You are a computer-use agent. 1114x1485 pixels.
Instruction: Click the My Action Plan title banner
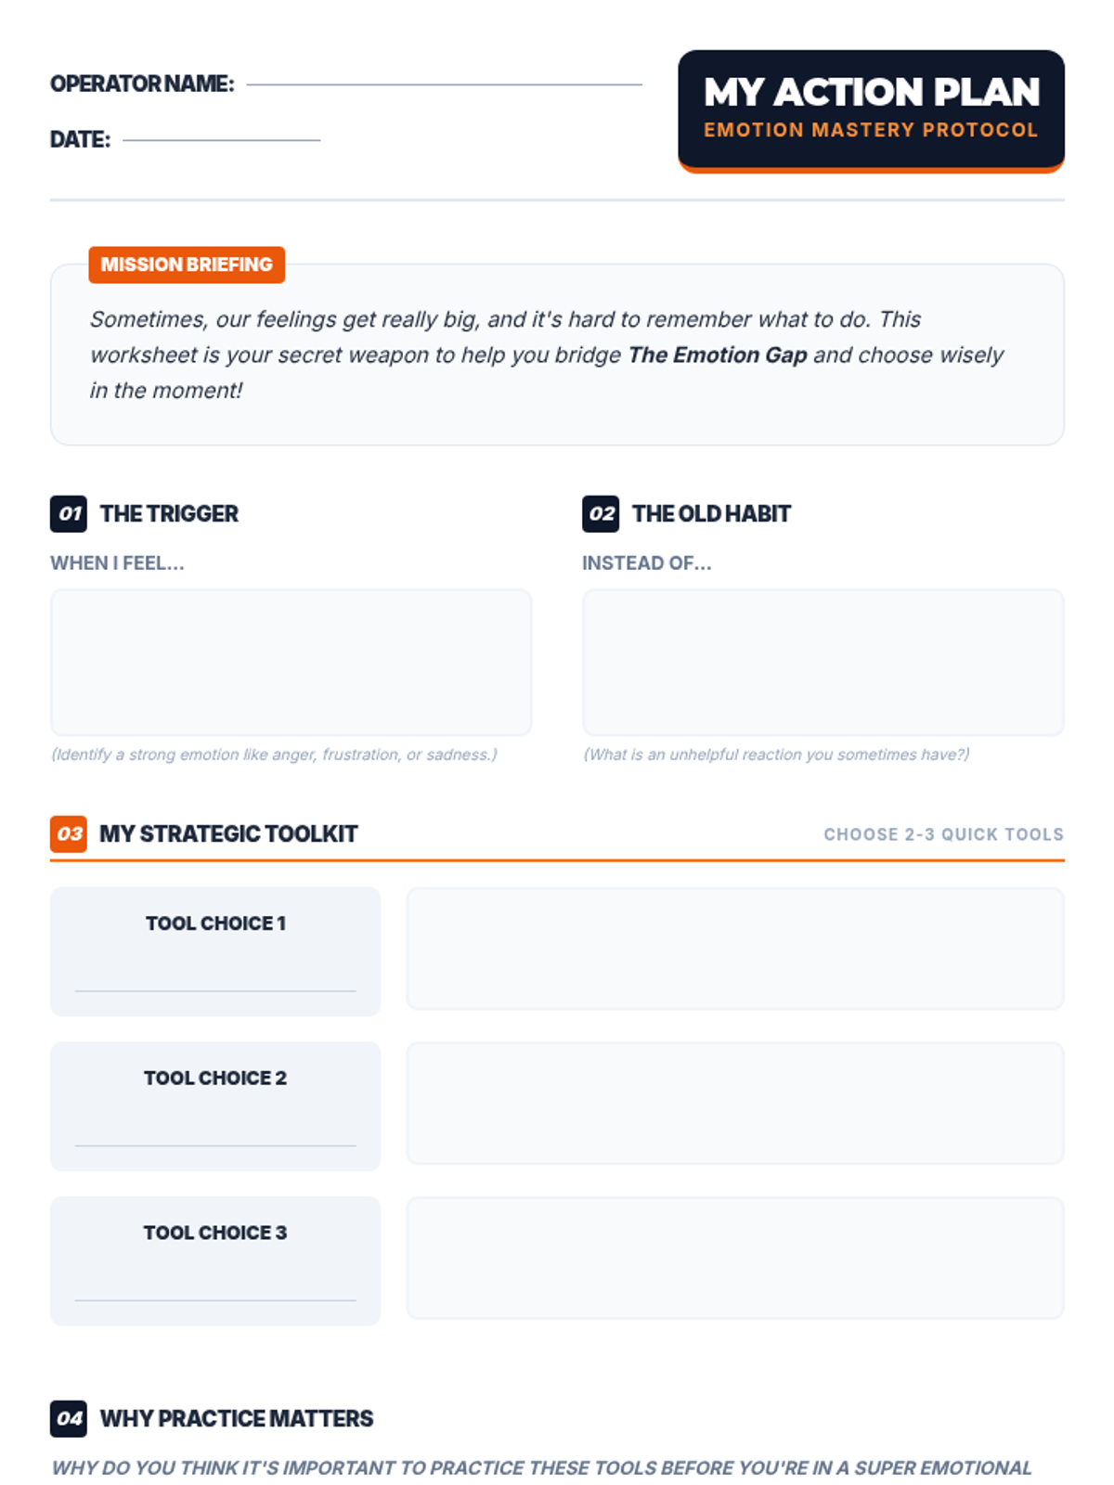pos(871,110)
